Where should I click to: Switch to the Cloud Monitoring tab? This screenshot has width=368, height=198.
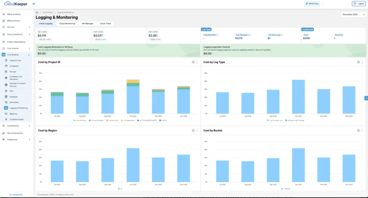tap(67, 23)
